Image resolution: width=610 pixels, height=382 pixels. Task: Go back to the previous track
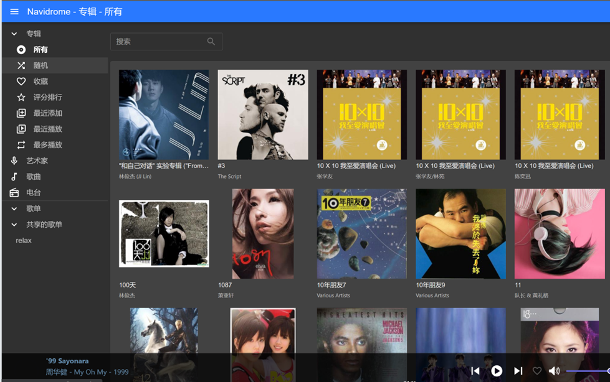tap(475, 371)
